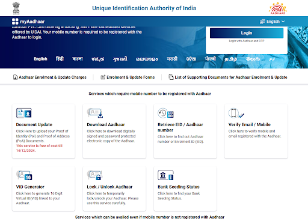Viewport: 308px width, 221px height.
Task: Click 'Click here to verify mobile and' description
Action: (x=251, y=131)
